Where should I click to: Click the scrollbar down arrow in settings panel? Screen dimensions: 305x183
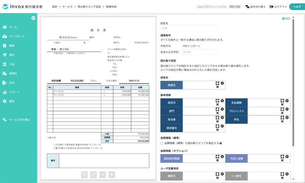click(x=293, y=179)
